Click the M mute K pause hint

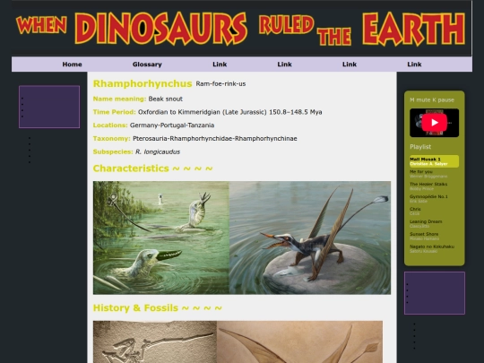click(432, 100)
